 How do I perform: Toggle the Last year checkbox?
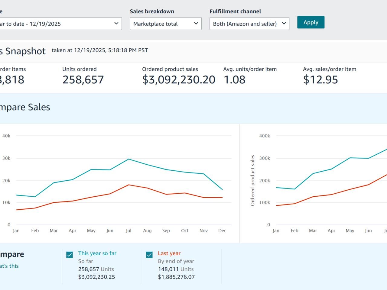click(x=149, y=255)
